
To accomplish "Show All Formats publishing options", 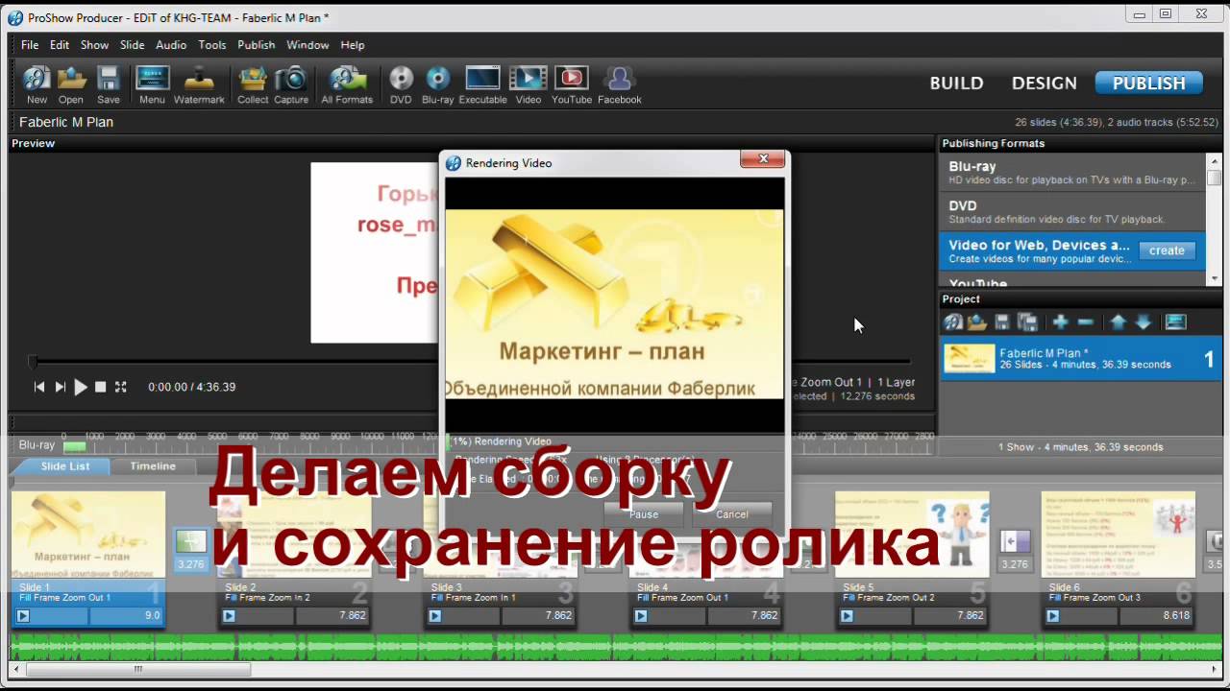I will [x=347, y=84].
